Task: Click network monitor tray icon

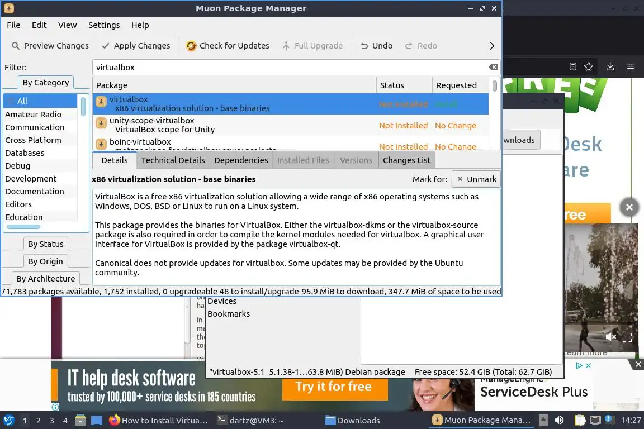Action: click(595, 420)
